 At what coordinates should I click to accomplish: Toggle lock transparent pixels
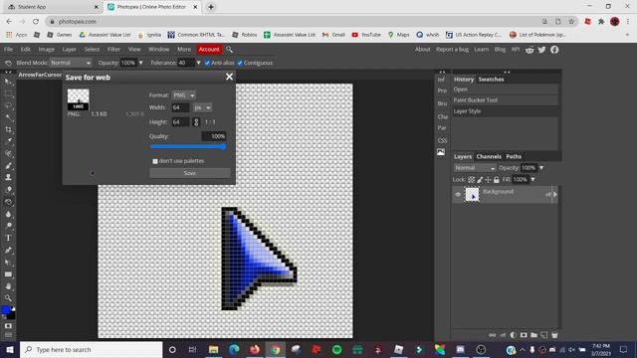coord(471,179)
